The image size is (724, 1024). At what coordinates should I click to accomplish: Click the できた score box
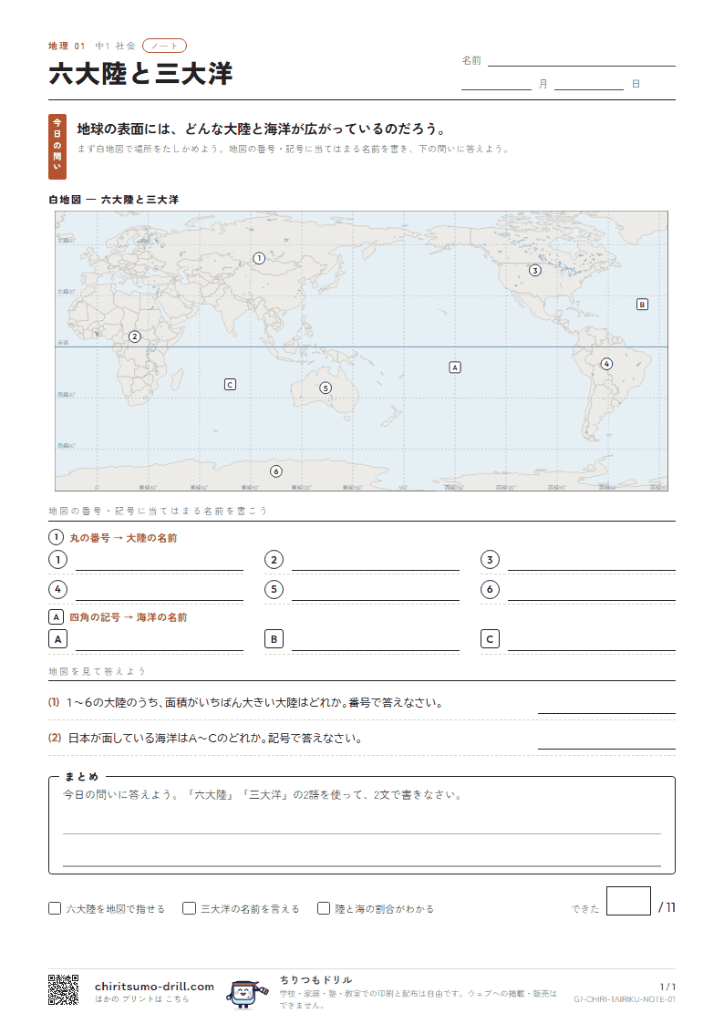pos(628,901)
